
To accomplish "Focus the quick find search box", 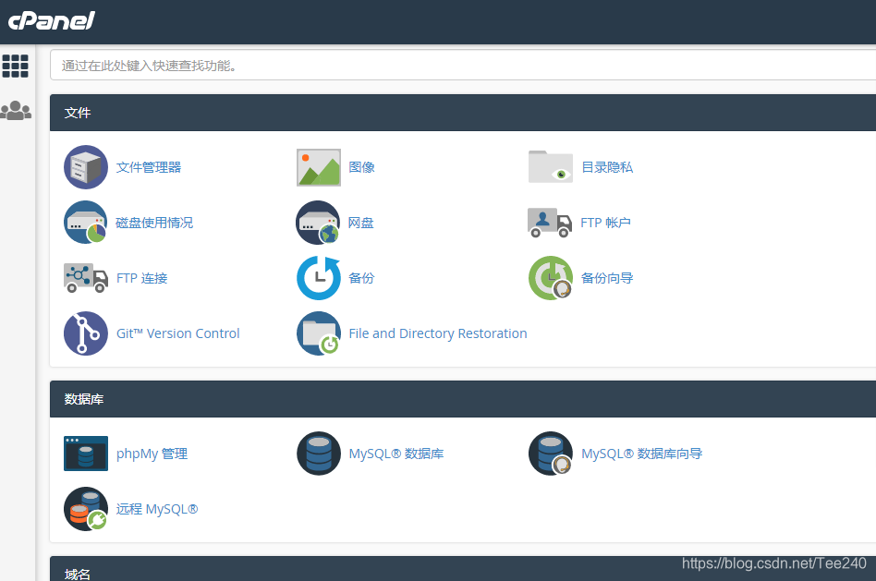I will tap(463, 66).
